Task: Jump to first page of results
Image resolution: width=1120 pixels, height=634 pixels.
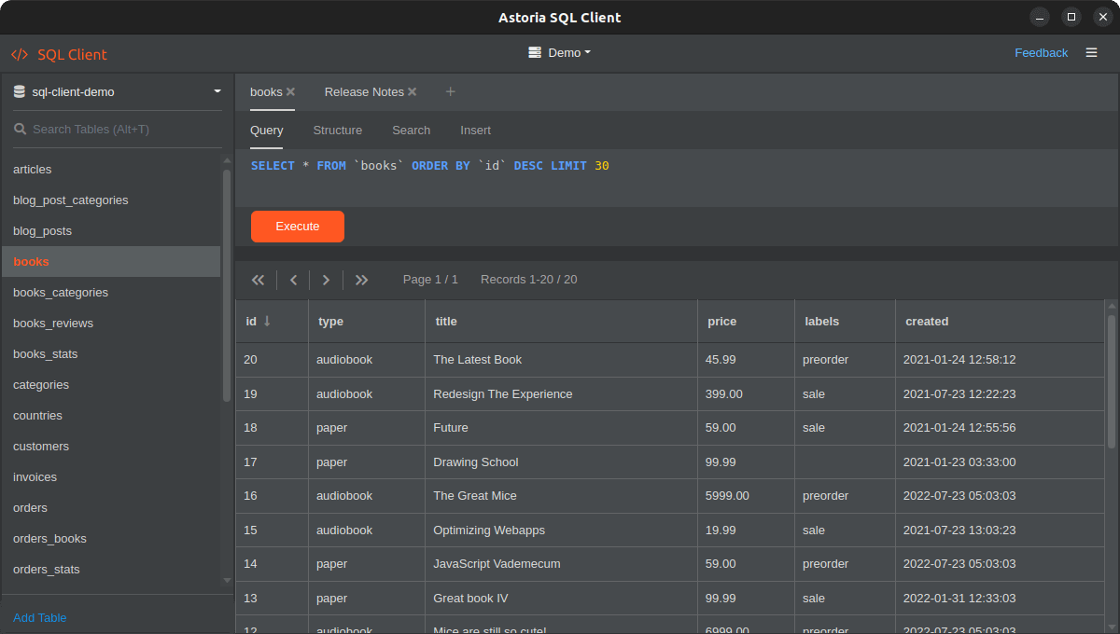Action: point(258,280)
